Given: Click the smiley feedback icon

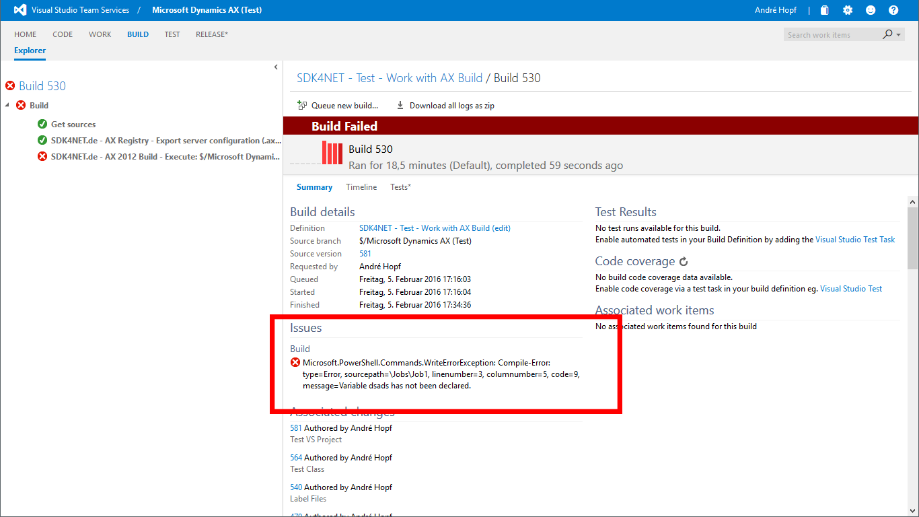Looking at the screenshot, I should tap(871, 10).
